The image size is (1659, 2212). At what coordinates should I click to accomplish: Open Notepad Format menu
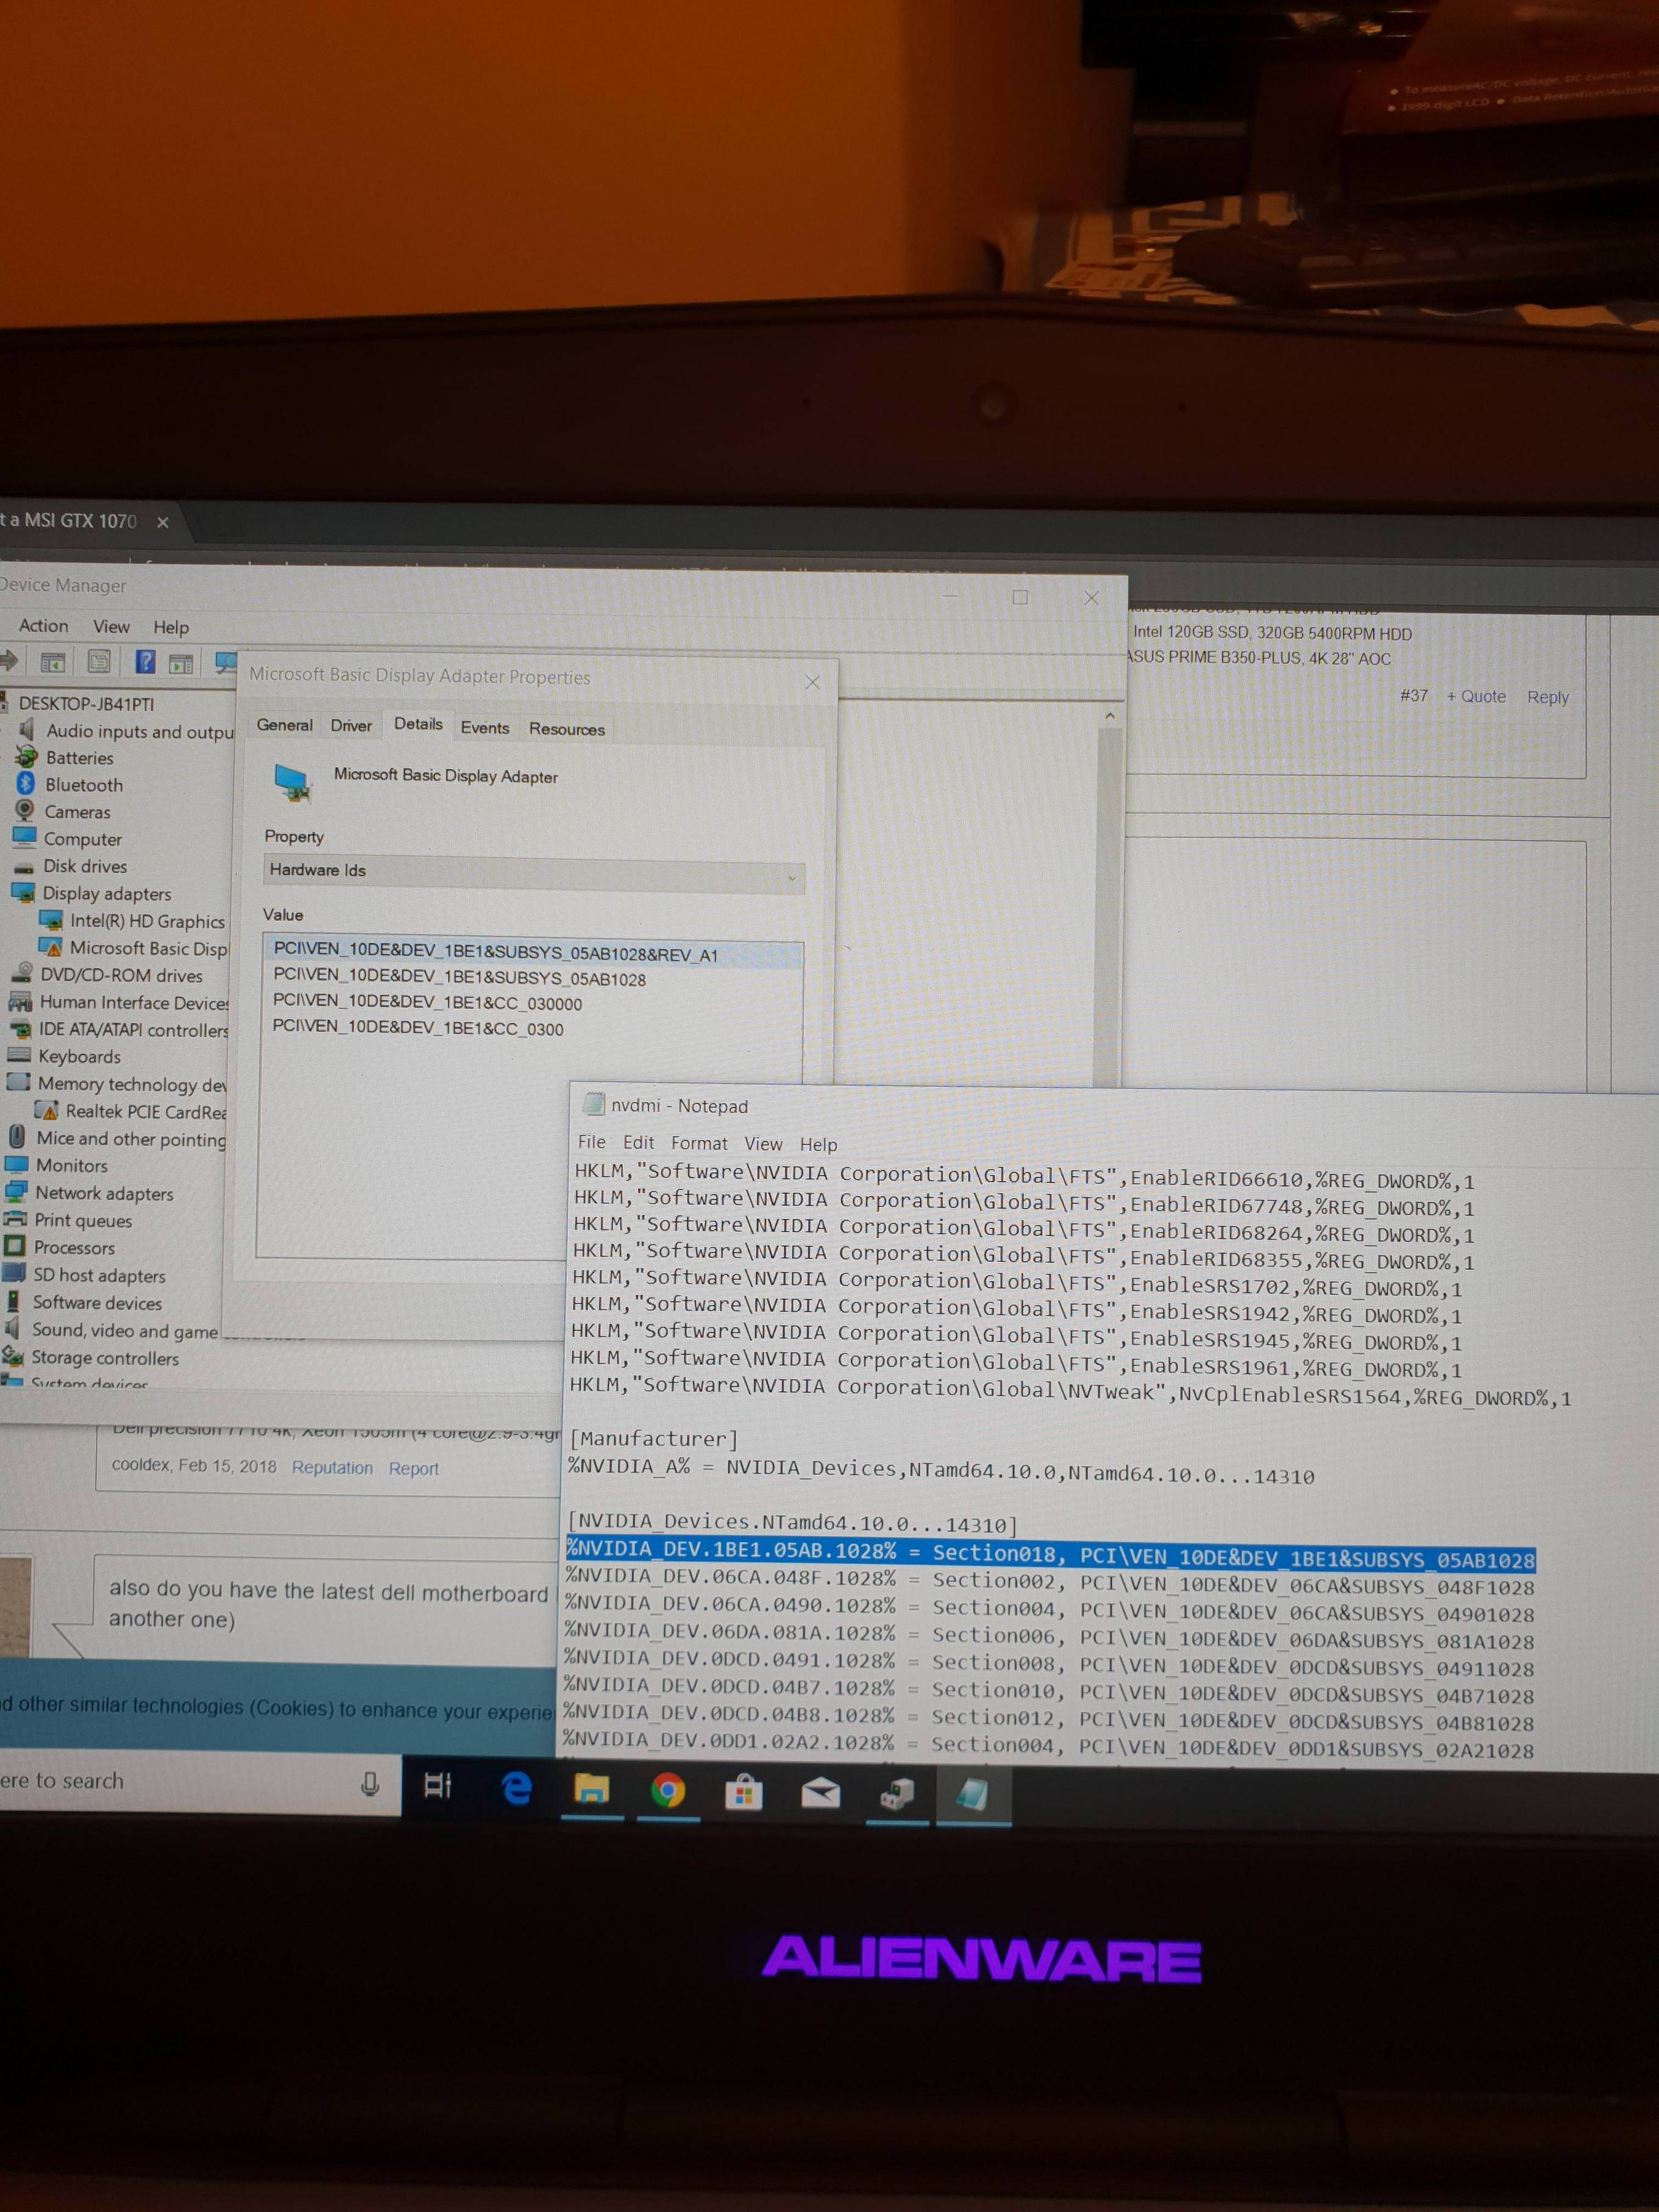pos(699,1143)
